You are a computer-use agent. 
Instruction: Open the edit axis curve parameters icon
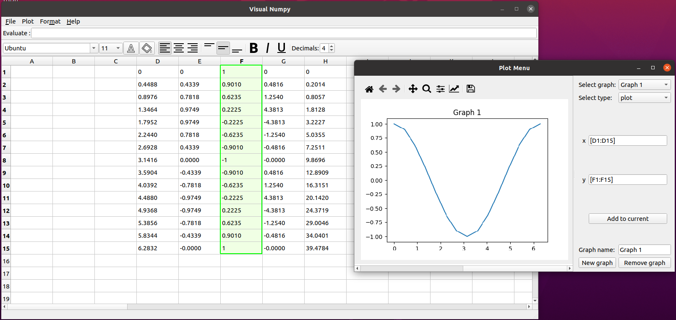tap(454, 89)
